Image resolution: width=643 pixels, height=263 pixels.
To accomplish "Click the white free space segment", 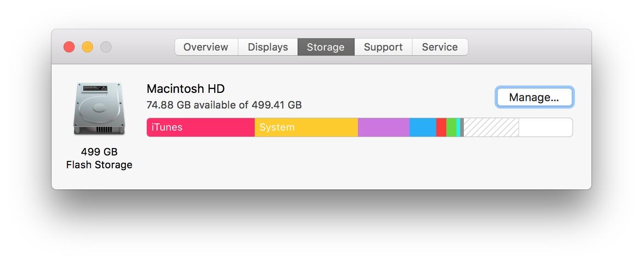I will pos(545,127).
